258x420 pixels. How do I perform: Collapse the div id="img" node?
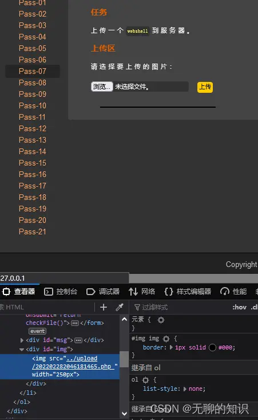22,350
